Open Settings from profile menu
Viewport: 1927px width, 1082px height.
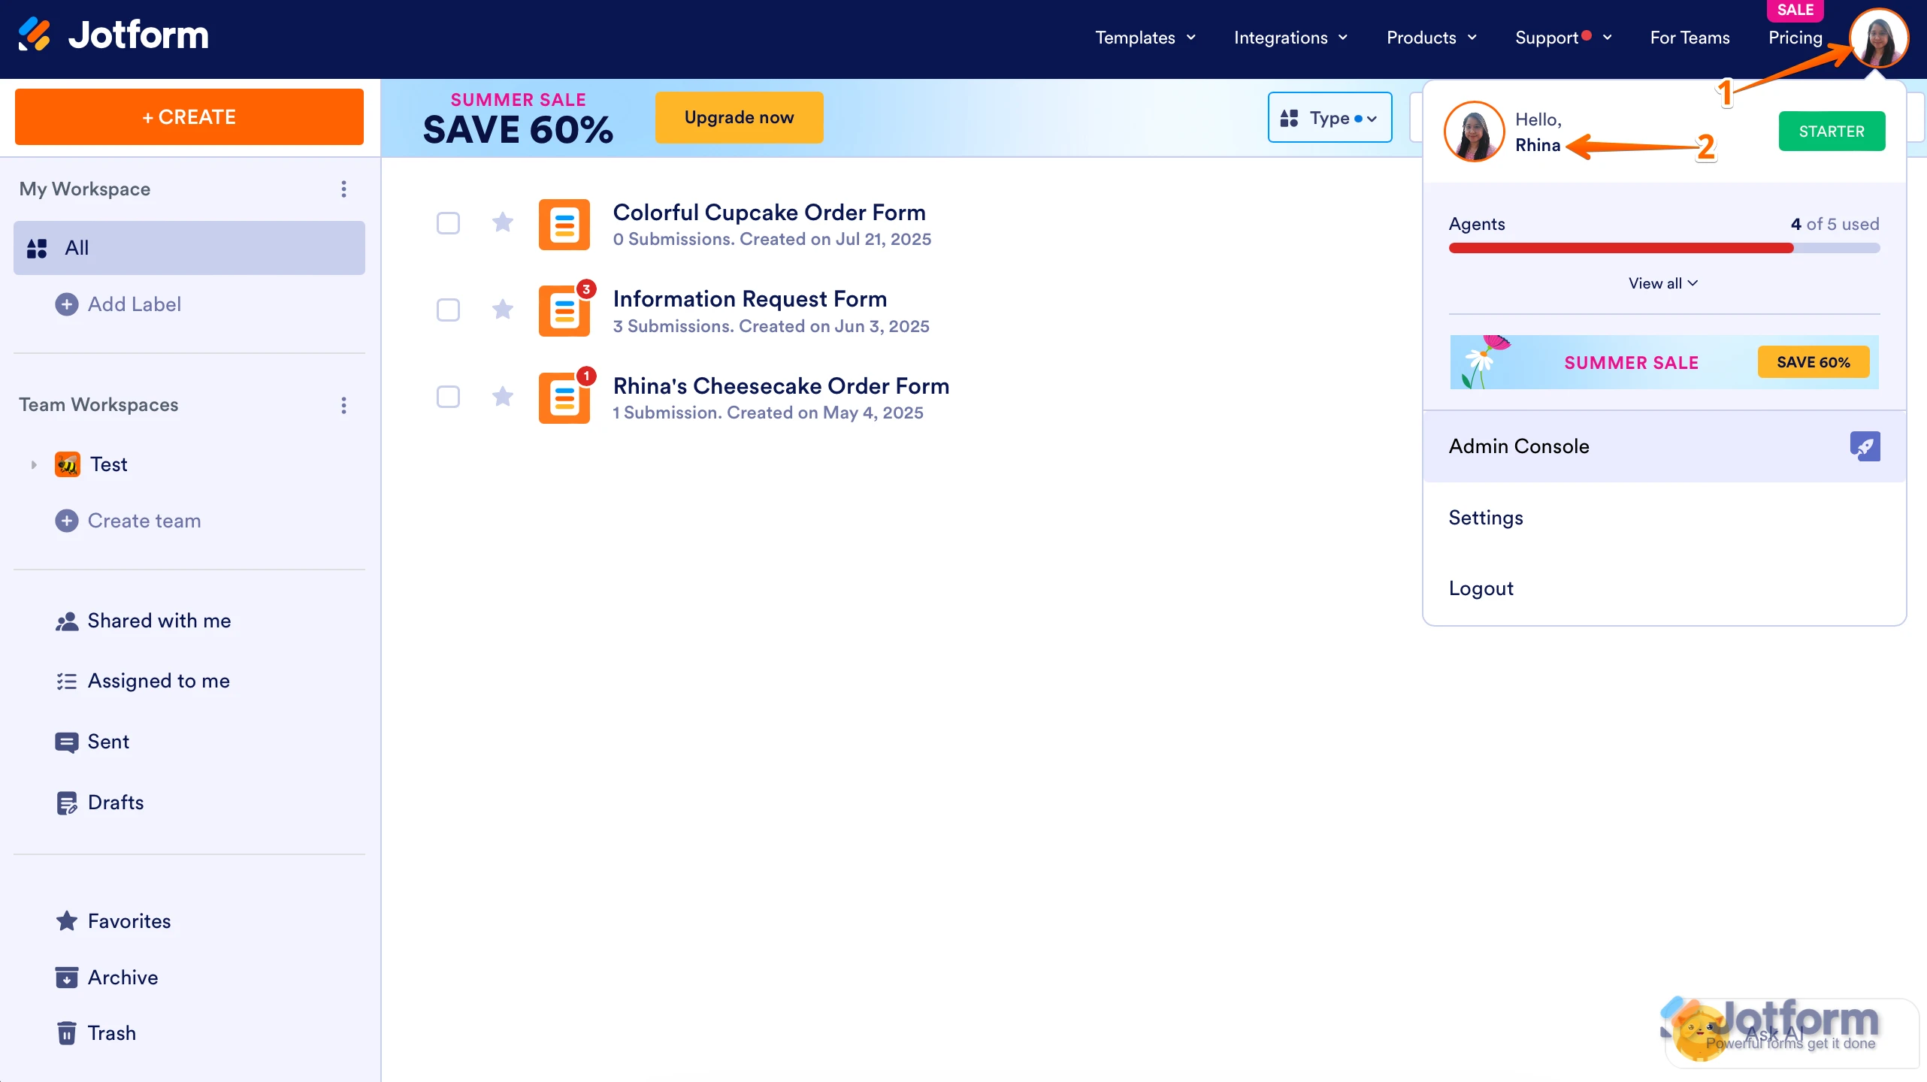click(x=1664, y=518)
